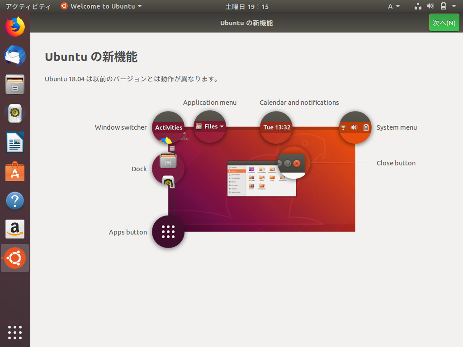
Task: Launch Rhythmbox music player from the dock
Action: (15, 113)
